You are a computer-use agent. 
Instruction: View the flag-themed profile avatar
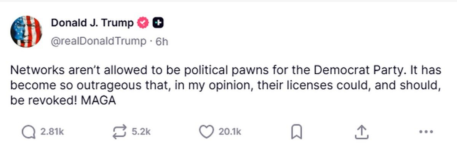[26, 32]
